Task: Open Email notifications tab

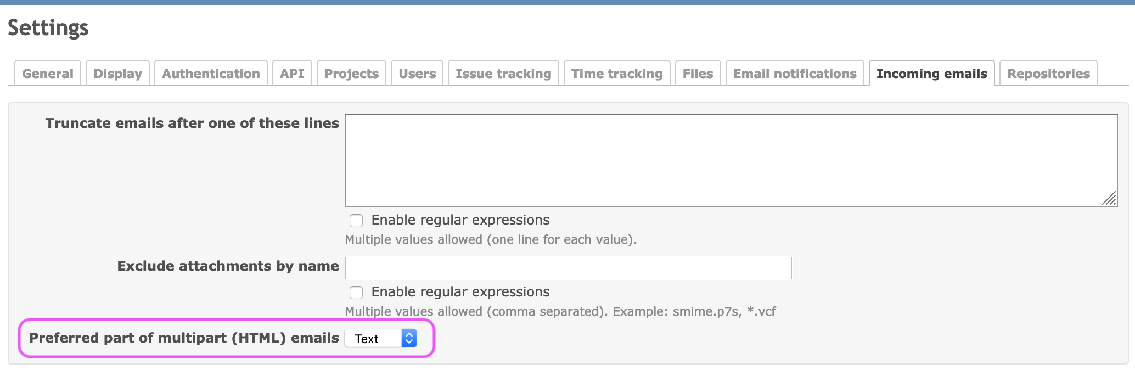Action: point(795,74)
